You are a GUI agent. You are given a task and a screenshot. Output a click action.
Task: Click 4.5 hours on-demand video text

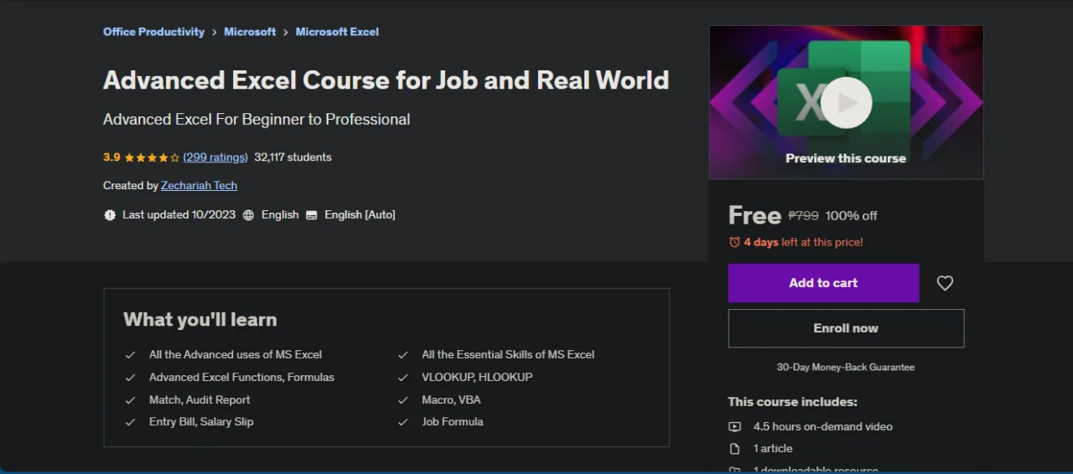point(822,426)
